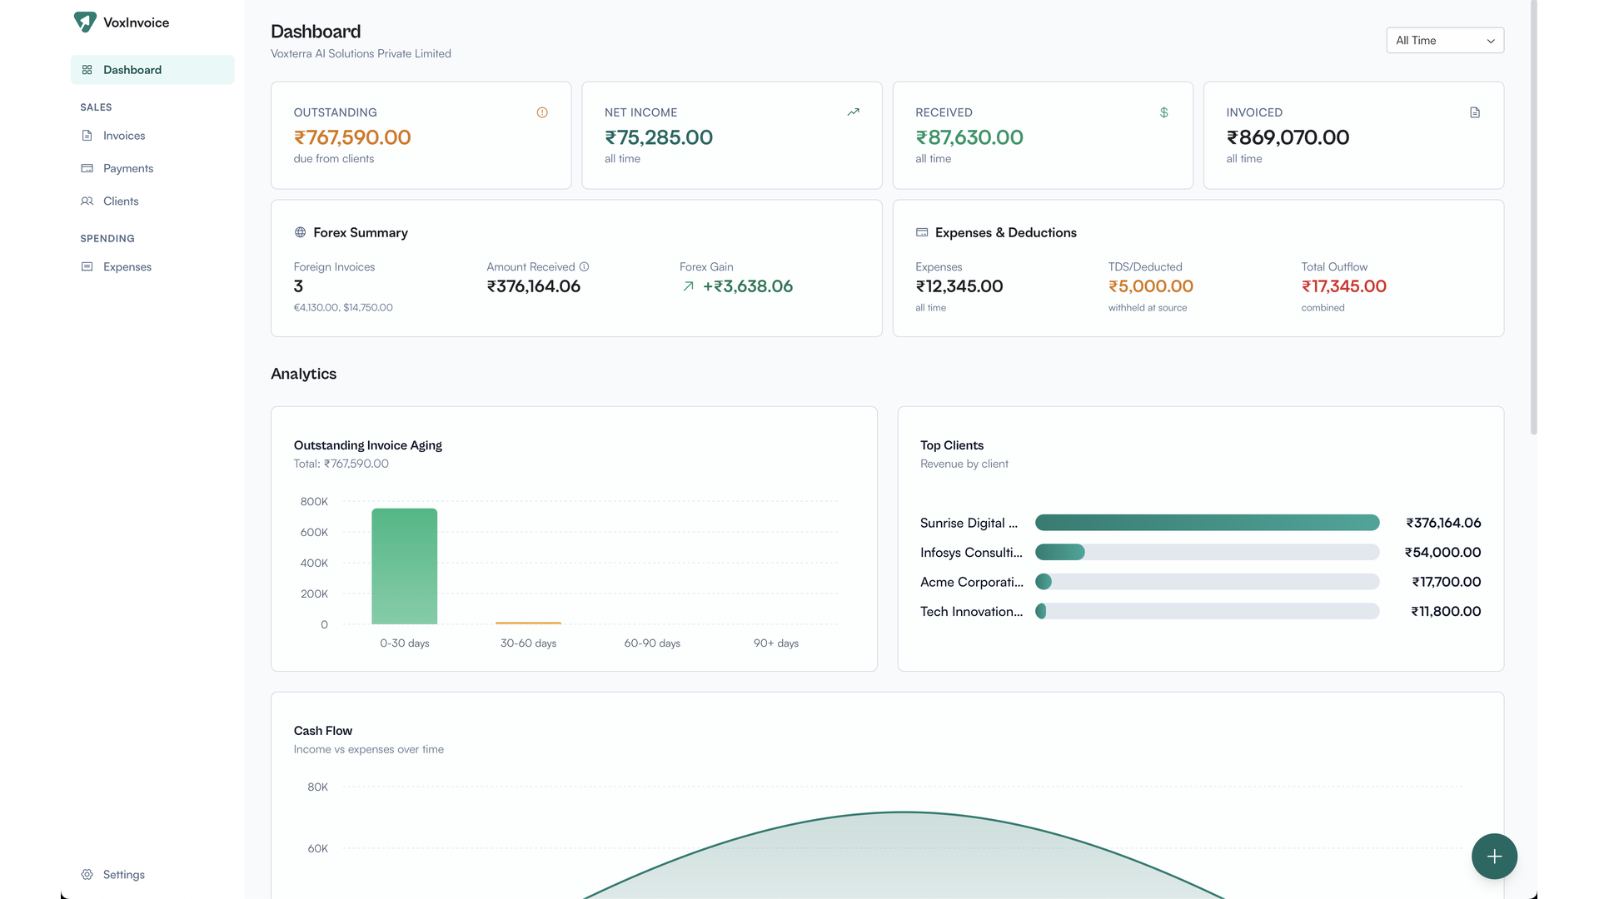Click the Amount Received info icon
This screenshot has width=1599, height=899.
click(x=584, y=267)
